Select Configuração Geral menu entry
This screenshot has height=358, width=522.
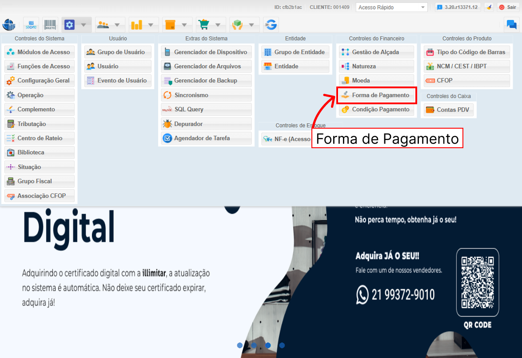(x=39, y=80)
